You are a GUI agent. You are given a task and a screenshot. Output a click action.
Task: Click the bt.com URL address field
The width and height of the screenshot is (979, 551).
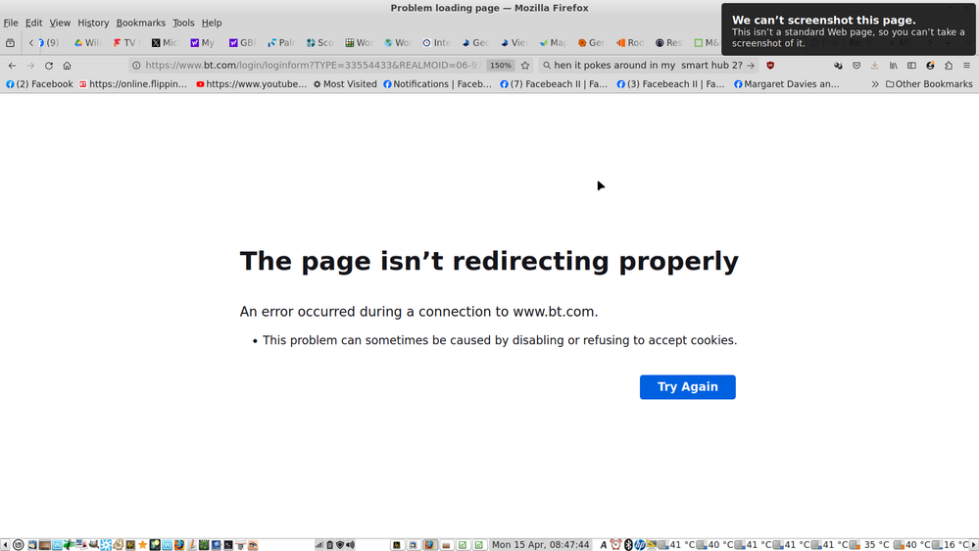tap(314, 65)
